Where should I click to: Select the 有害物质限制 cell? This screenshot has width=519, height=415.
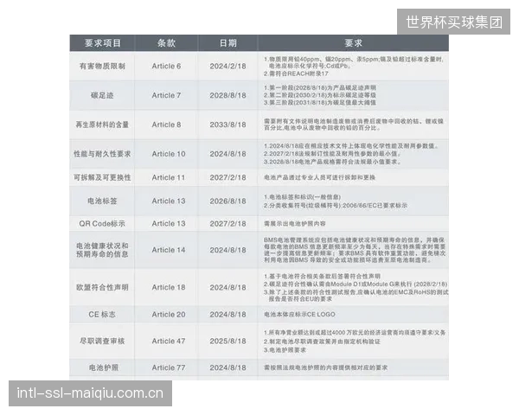click(102, 67)
